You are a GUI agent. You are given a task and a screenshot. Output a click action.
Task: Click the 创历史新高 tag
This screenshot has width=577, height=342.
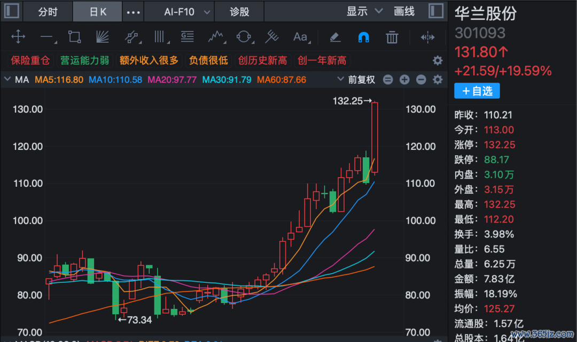[262, 60]
